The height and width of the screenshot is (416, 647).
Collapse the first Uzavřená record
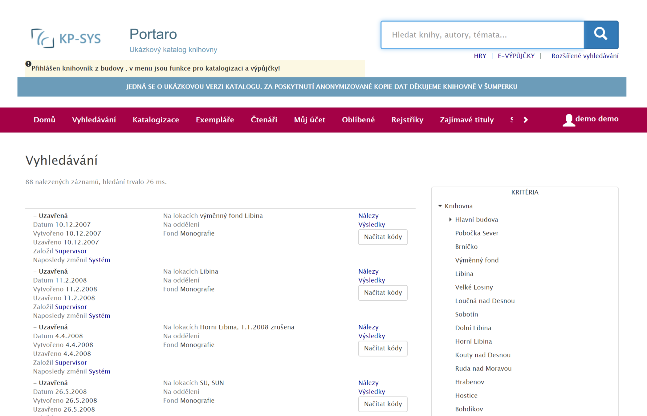pyautogui.click(x=35, y=216)
